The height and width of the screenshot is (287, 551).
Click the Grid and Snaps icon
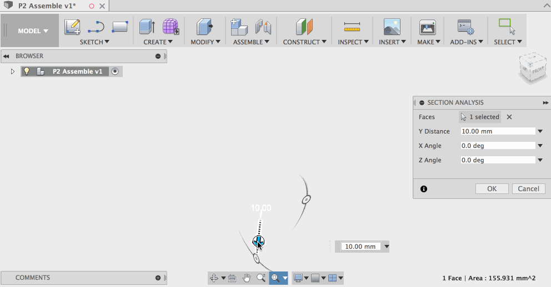point(315,278)
